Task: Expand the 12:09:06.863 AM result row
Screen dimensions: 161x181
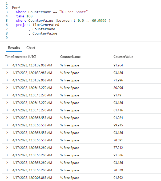Action: point(7,178)
